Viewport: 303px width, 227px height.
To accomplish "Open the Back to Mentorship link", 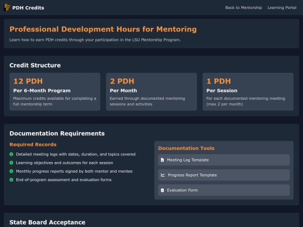I will (x=244, y=8).
